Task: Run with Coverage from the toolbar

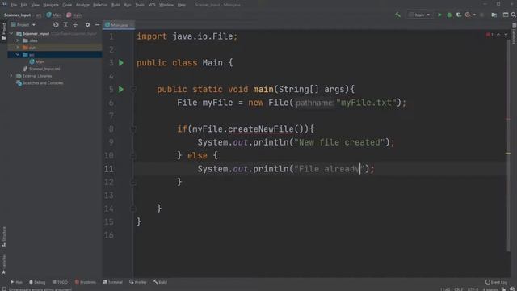Action: [459, 15]
